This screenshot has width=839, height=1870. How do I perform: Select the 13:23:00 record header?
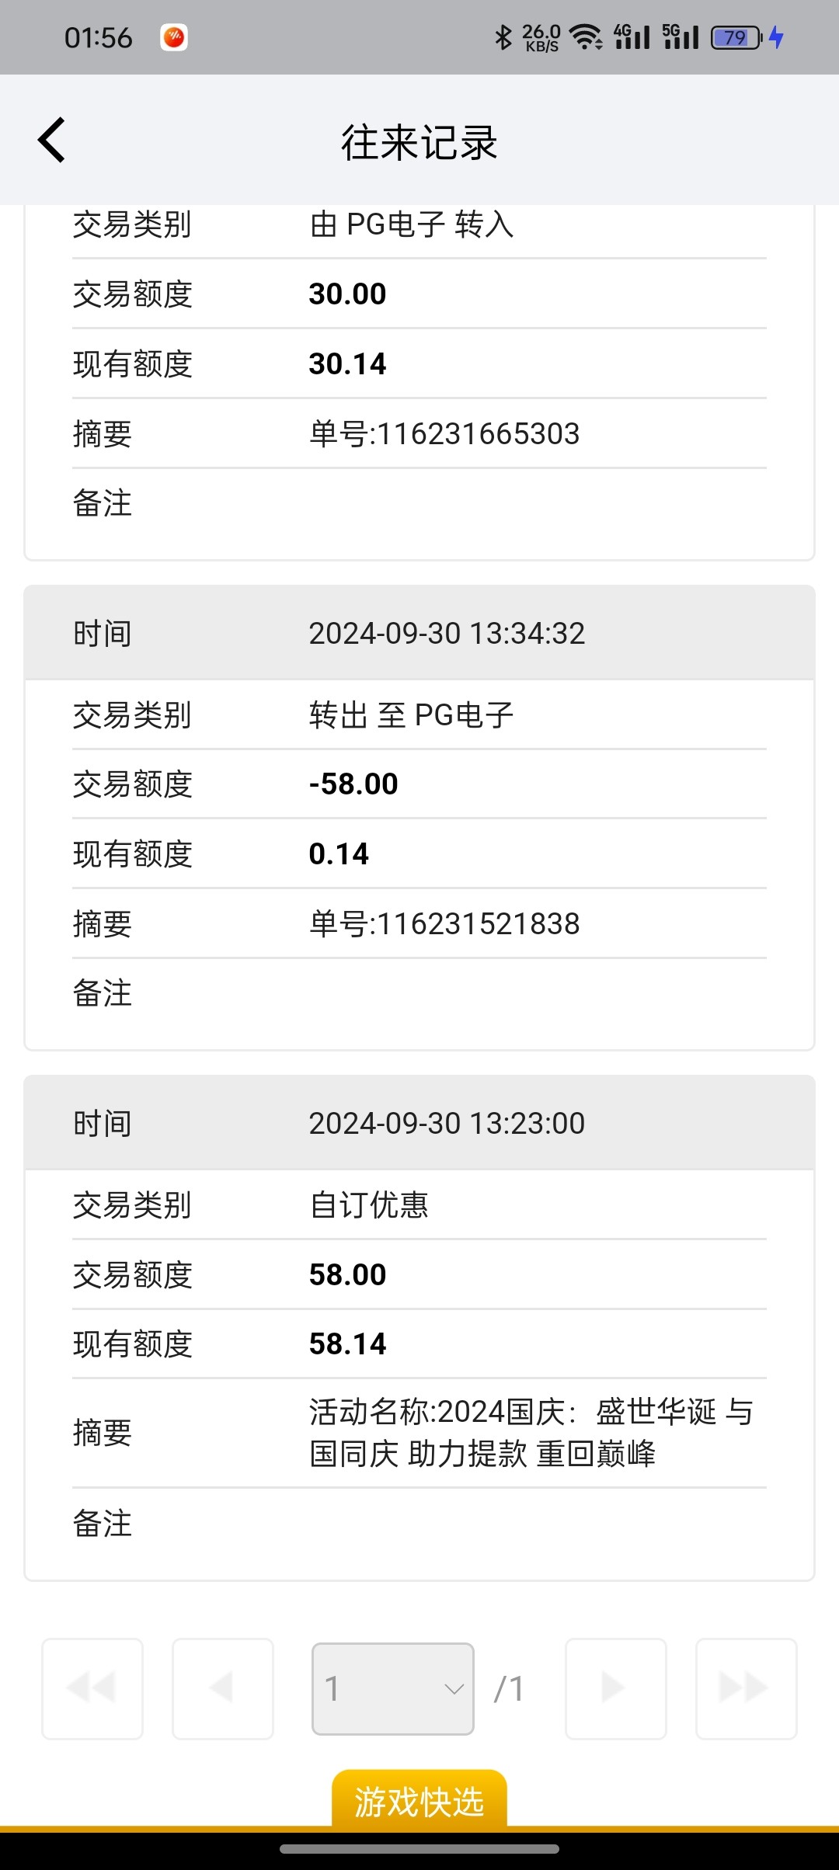tap(419, 1124)
